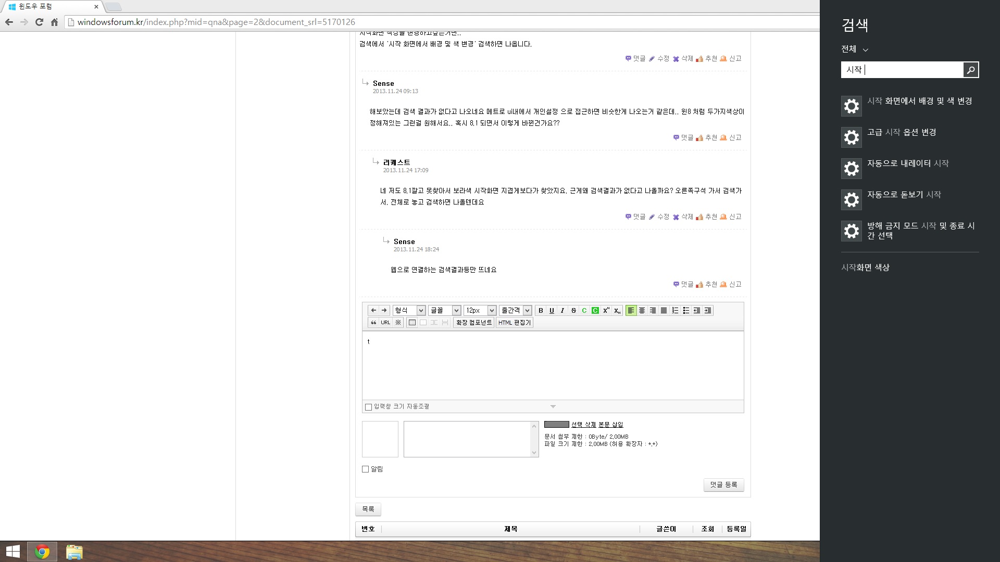Toggle italic formatting in editor

click(x=562, y=311)
